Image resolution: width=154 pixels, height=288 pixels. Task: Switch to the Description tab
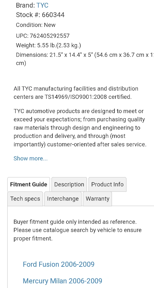point(69,184)
